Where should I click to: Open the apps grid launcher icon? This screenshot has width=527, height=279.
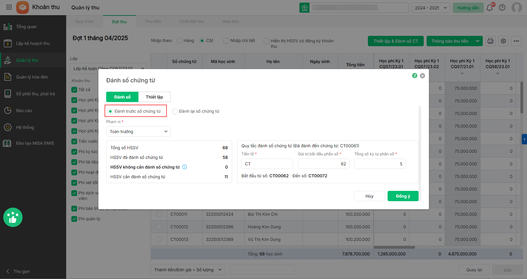pyautogui.click(x=9, y=7)
